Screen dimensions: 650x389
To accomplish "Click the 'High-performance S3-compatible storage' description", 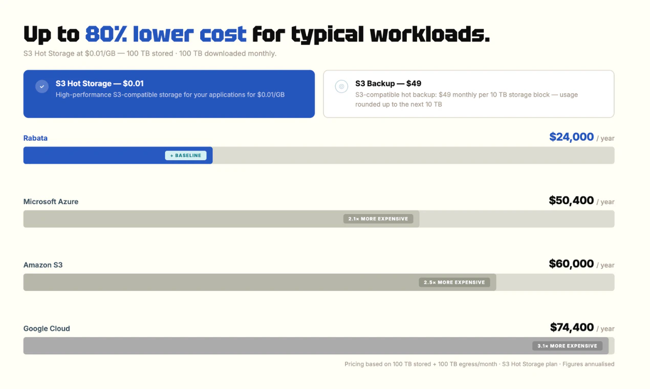I will [x=170, y=95].
